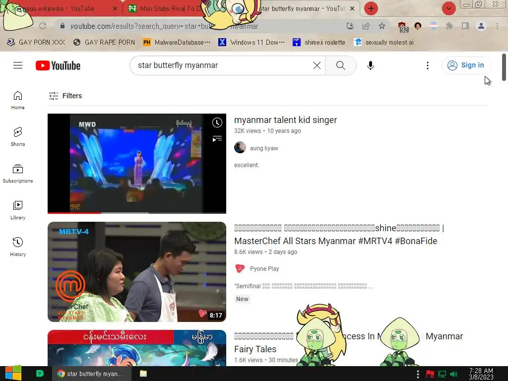Image resolution: width=508 pixels, height=381 pixels.
Task: Add talent kid singer video to queue
Action: coord(217,139)
